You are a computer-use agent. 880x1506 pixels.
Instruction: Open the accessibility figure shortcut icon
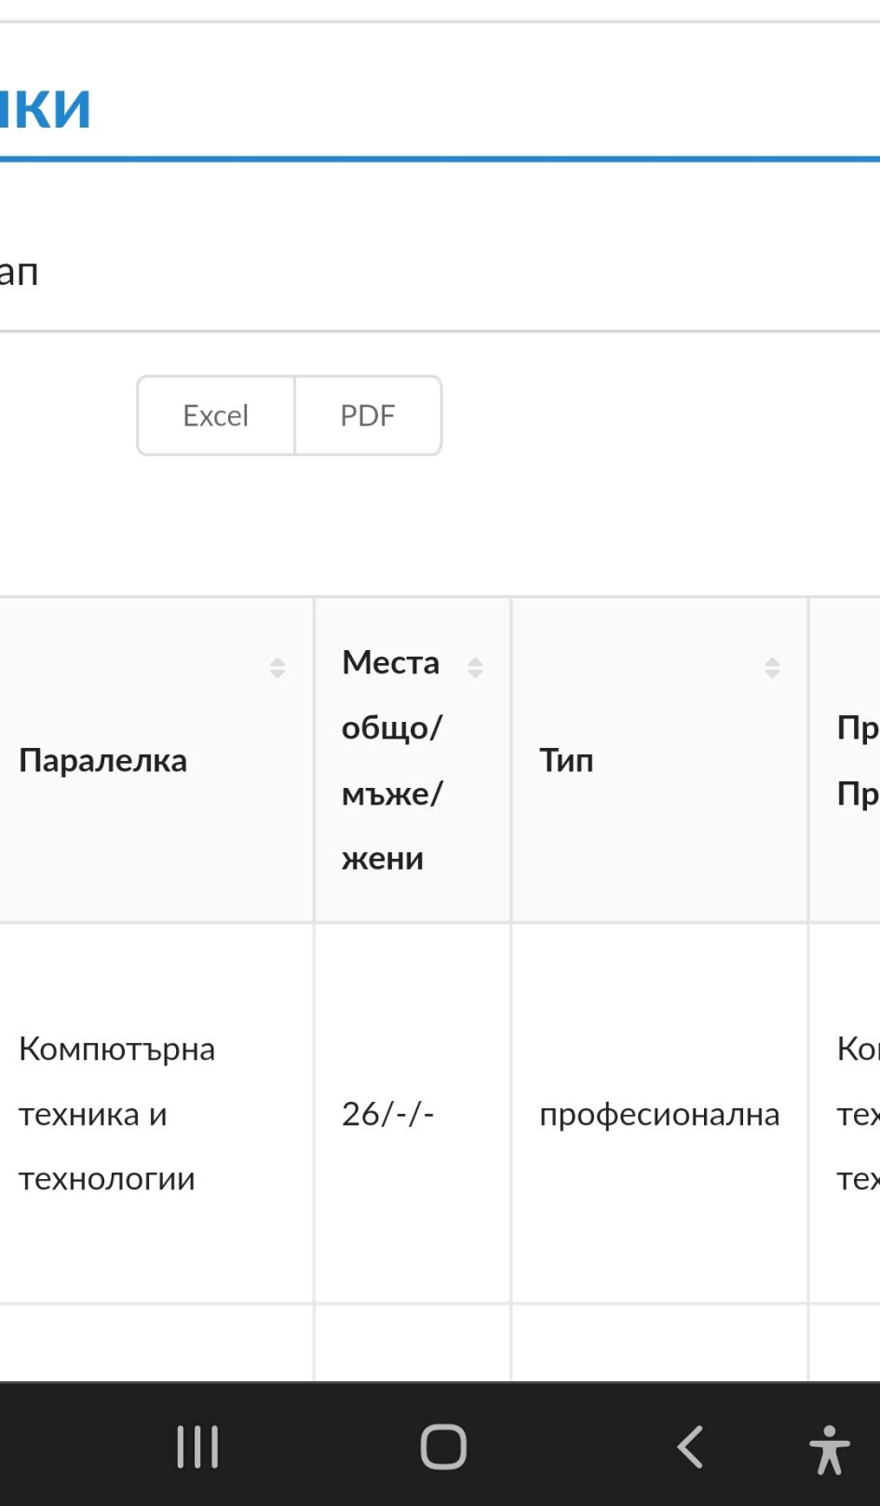pyautogui.click(x=829, y=1449)
